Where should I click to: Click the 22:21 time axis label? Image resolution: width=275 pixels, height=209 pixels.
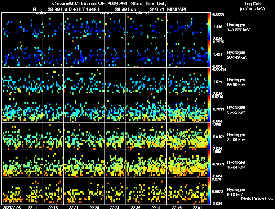(x=74, y=207)
